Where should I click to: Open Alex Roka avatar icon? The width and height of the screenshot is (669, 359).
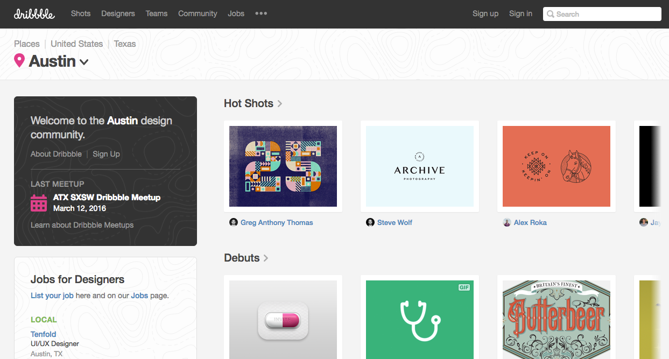tap(507, 222)
